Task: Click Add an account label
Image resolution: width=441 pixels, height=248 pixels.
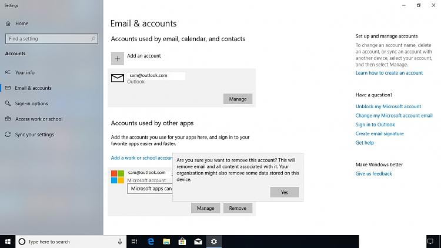Action: coord(144,56)
